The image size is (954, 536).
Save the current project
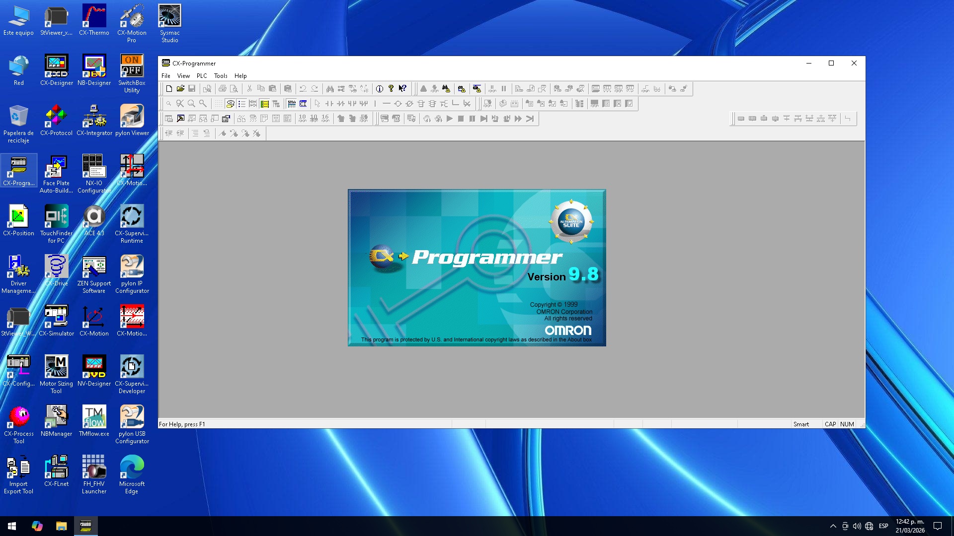pos(193,88)
